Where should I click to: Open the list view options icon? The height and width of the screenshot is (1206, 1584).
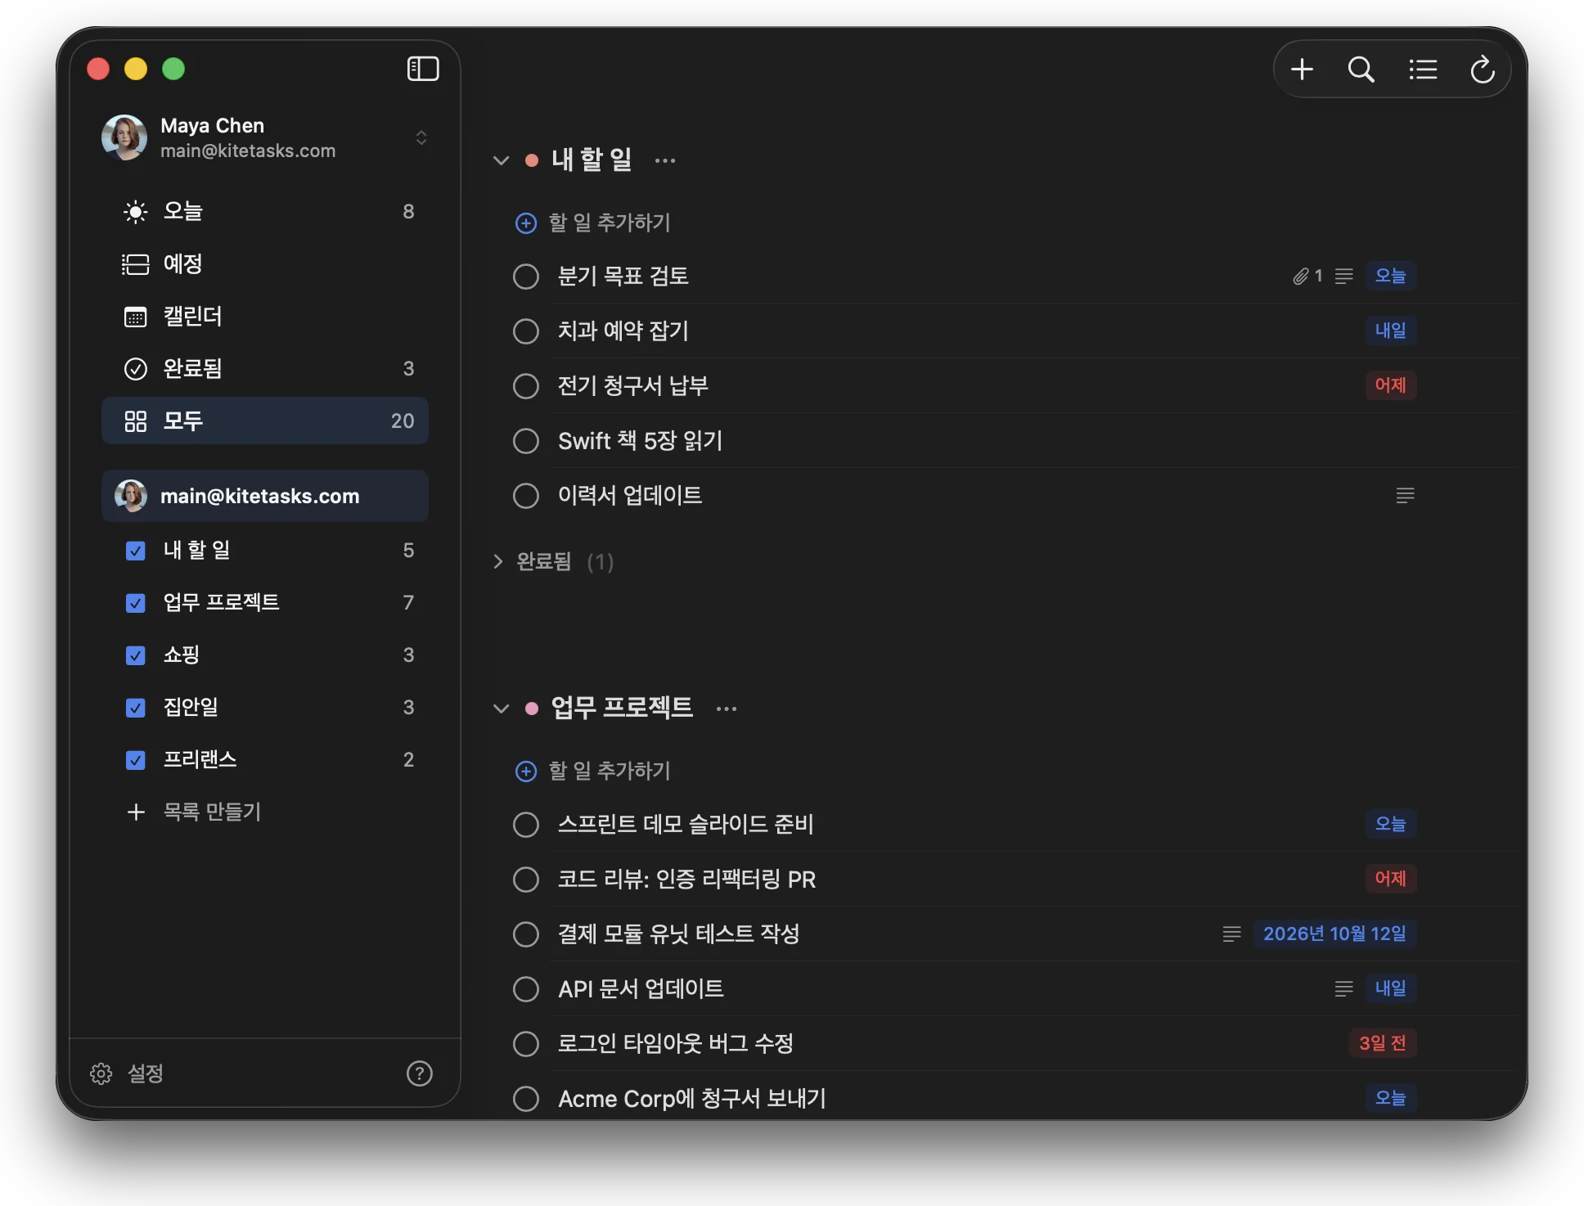click(1423, 70)
